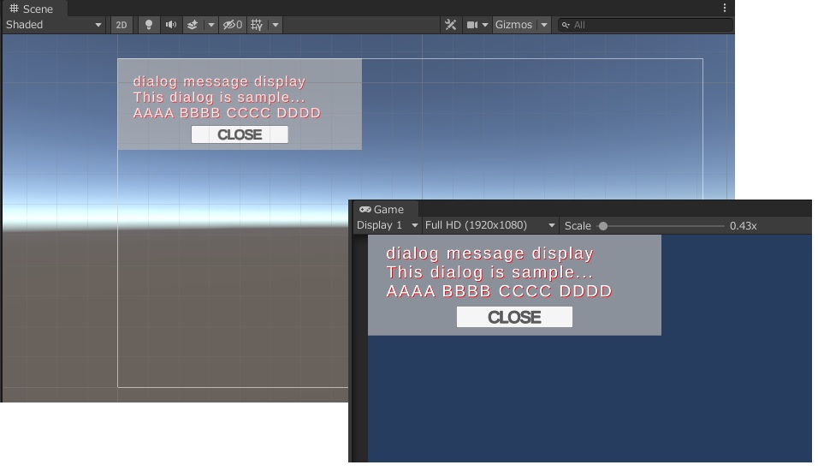Open Display 1 dropdown in Game view
The height and width of the screenshot is (471, 818).
(387, 225)
